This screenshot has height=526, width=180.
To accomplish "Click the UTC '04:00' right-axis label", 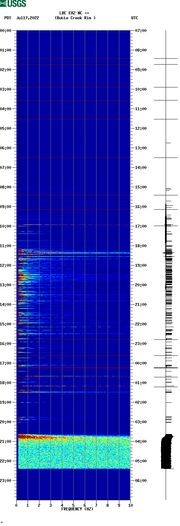I will click(x=141, y=442).
